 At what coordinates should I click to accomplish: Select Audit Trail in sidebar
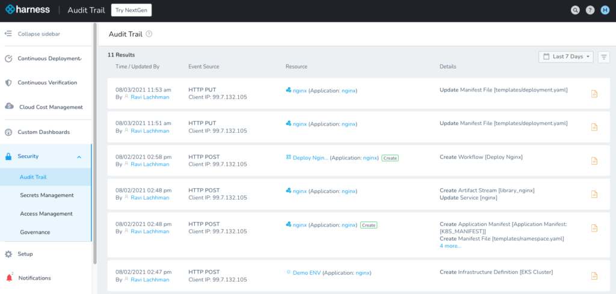[x=46, y=177]
